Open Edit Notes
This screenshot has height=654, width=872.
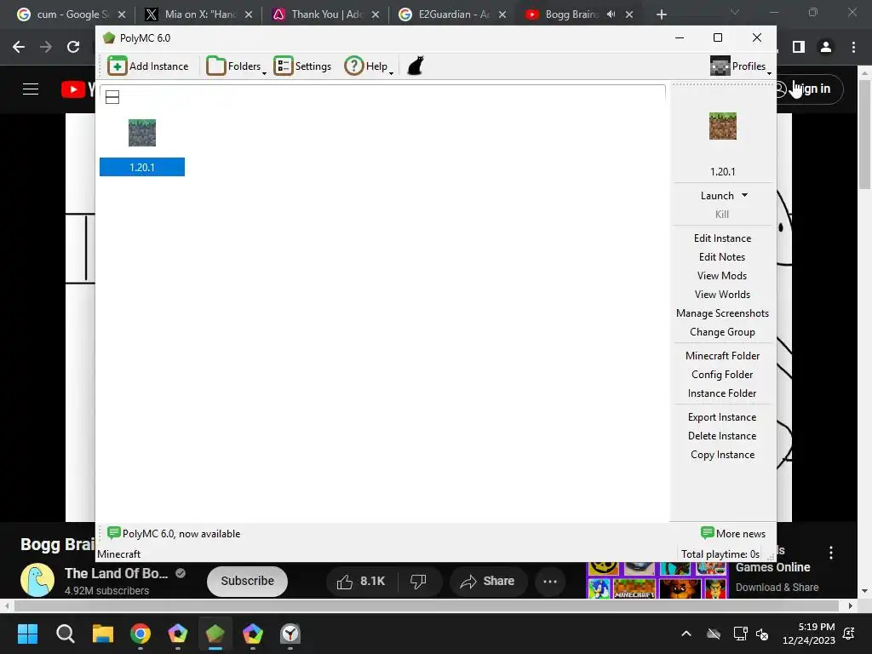[722, 257]
